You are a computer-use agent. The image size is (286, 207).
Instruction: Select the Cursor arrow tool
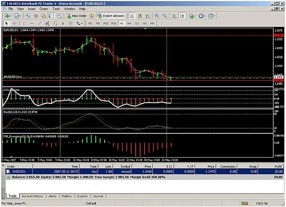pos(6,23)
